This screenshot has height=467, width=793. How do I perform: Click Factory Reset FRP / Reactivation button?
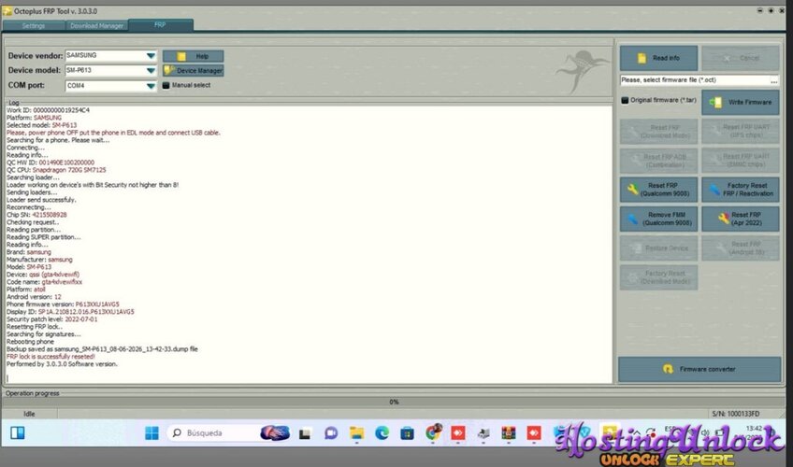click(x=741, y=190)
